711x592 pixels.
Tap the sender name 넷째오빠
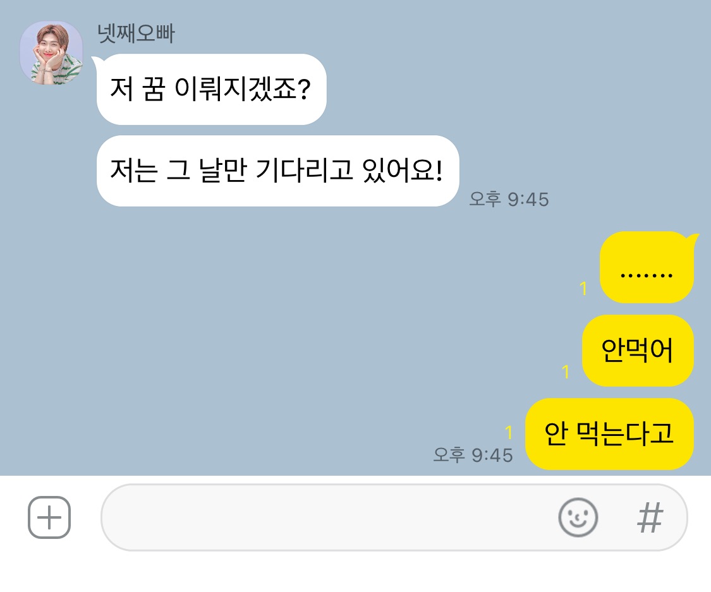(x=136, y=33)
